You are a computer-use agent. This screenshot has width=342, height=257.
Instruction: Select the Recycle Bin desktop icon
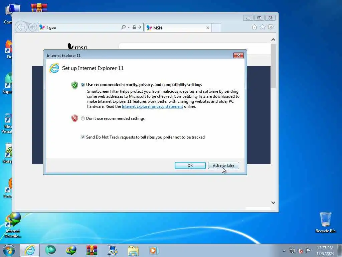point(325,222)
